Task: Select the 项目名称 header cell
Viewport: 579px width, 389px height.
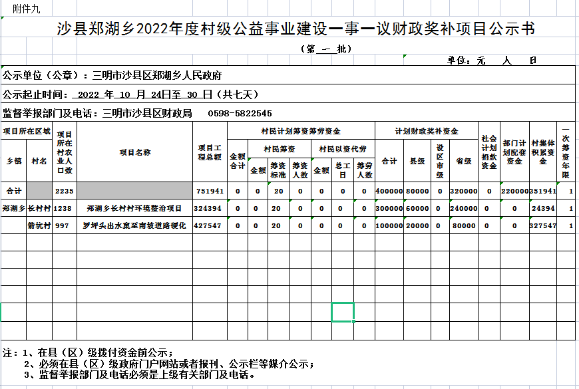Action: click(134, 152)
